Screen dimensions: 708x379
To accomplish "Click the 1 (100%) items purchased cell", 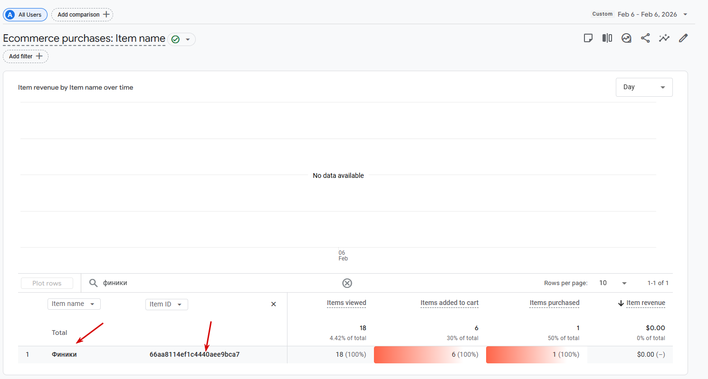I will click(536, 354).
